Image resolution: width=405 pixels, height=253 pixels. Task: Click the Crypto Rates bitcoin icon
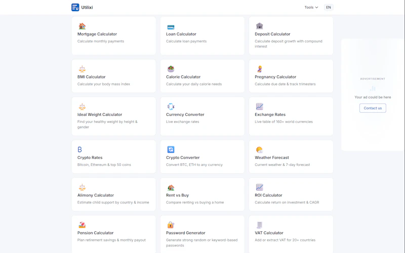80,149
